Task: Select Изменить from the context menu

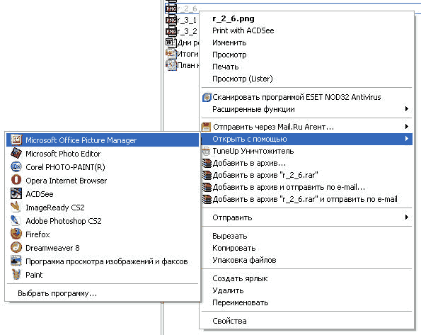Action: coord(229,42)
